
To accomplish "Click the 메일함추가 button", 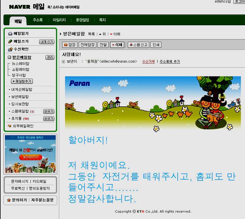I will pos(22,81).
